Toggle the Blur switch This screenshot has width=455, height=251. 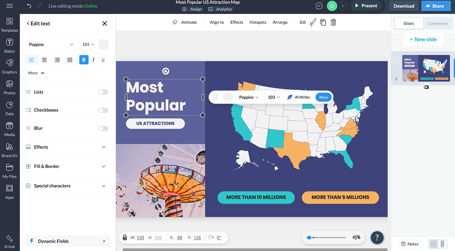point(103,129)
